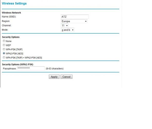This screenshot has width=152, height=129.
Task: Click the Wireless Settings page heading
Action: 14,3
